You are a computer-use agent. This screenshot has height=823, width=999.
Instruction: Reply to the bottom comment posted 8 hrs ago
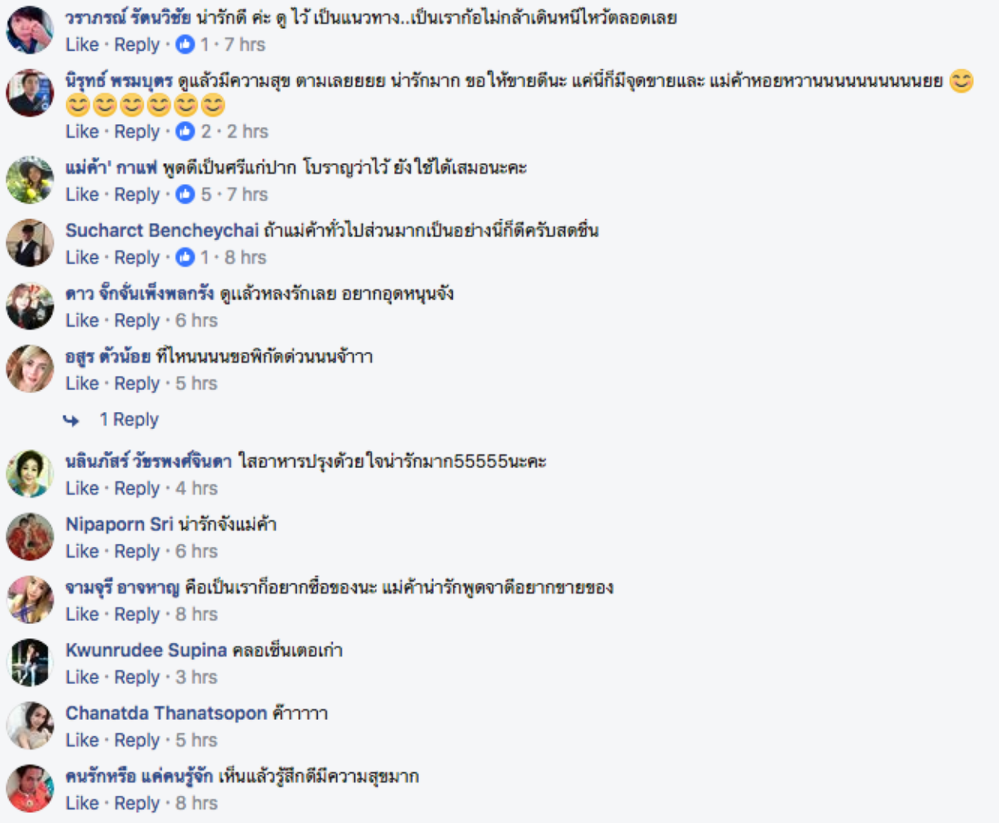(x=137, y=803)
